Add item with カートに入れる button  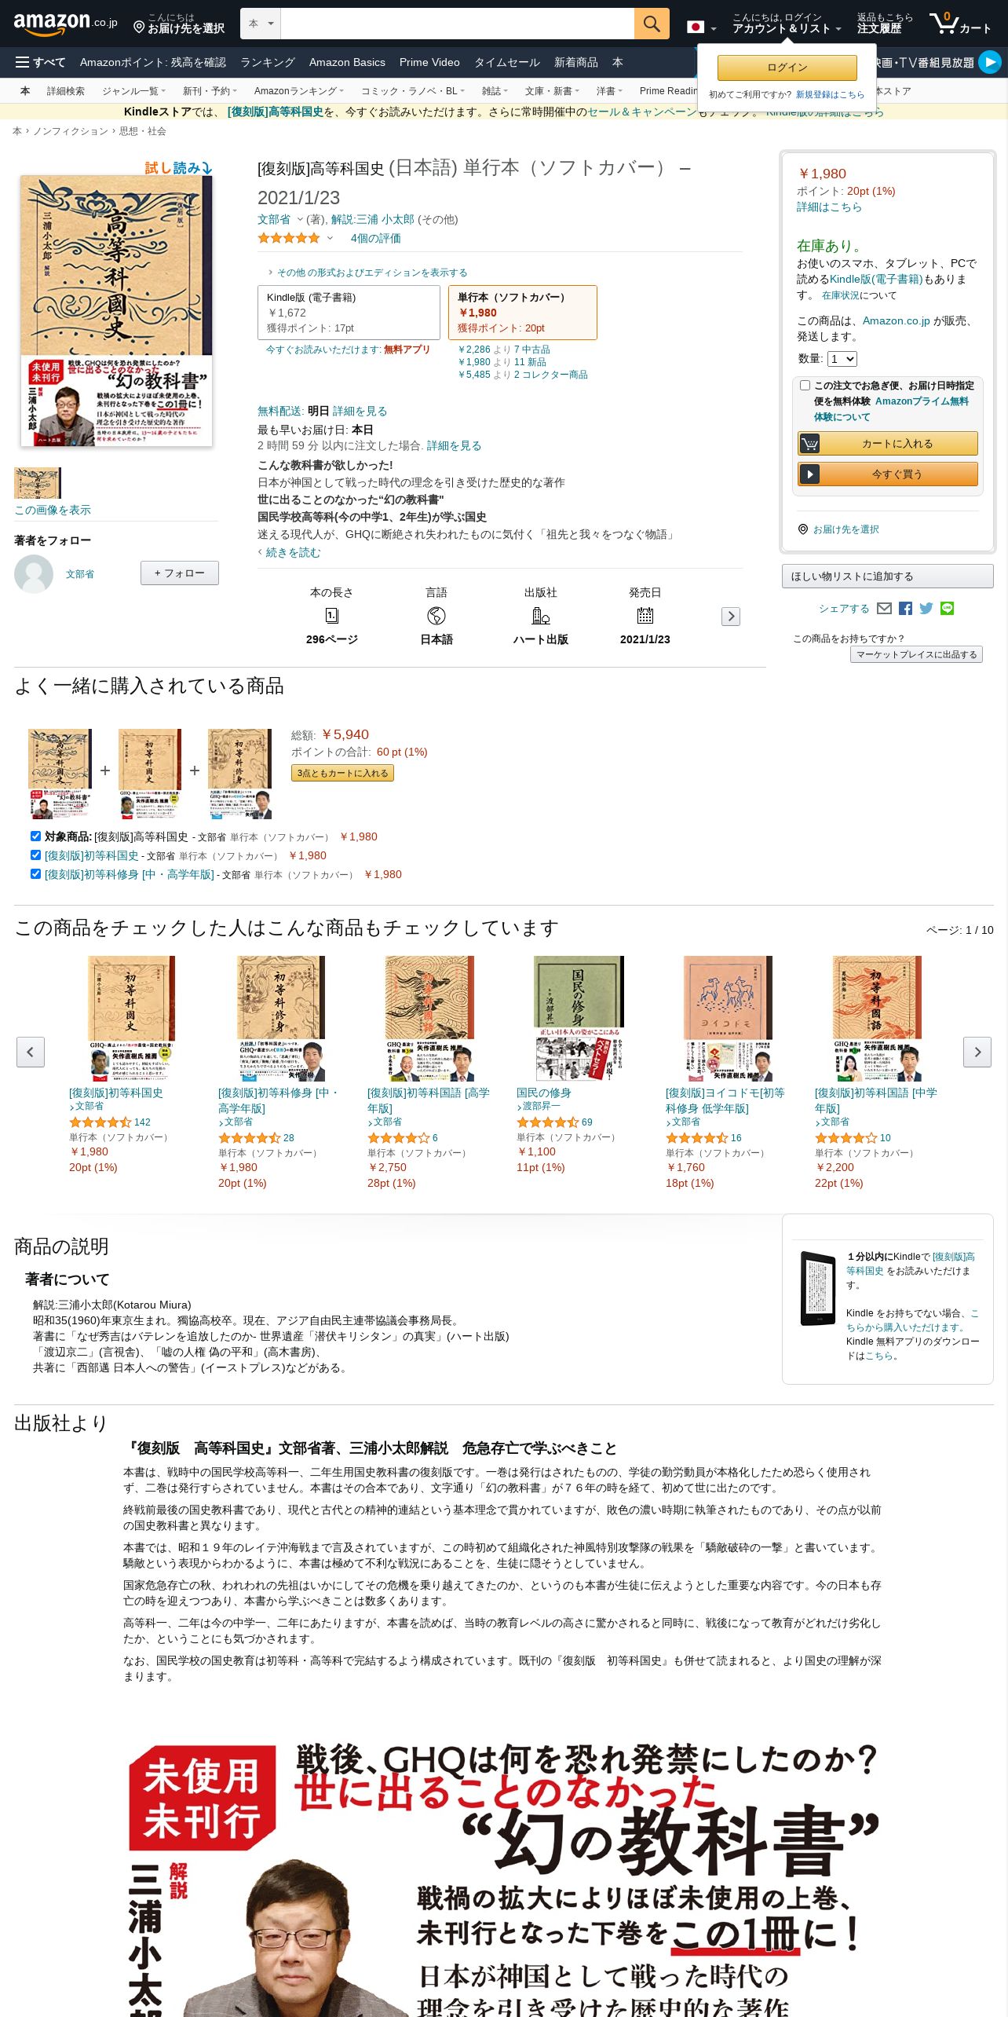tap(888, 444)
